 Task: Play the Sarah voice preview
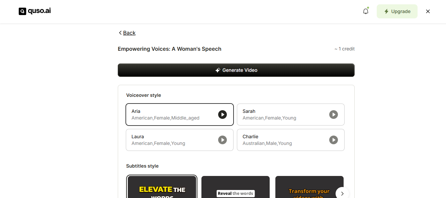coord(334,115)
